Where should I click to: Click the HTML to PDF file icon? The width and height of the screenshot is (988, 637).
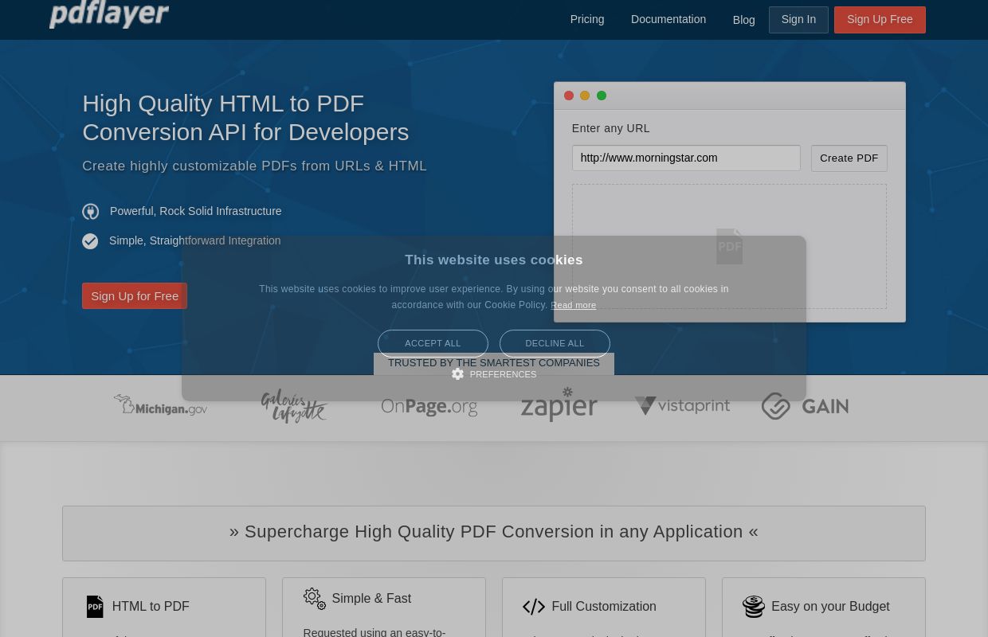pos(95,607)
